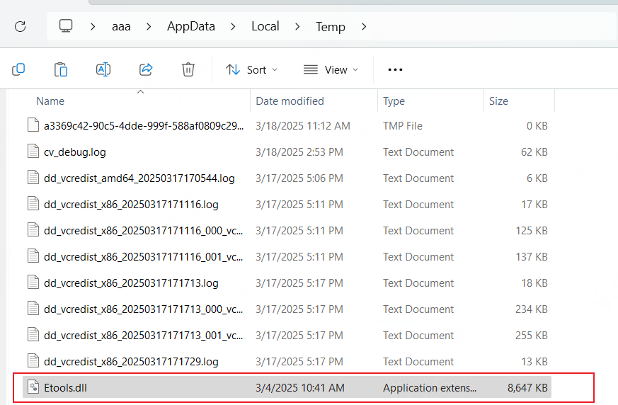Click the Etools.dll file icon
This screenshot has width=618, height=405.
click(x=33, y=387)
